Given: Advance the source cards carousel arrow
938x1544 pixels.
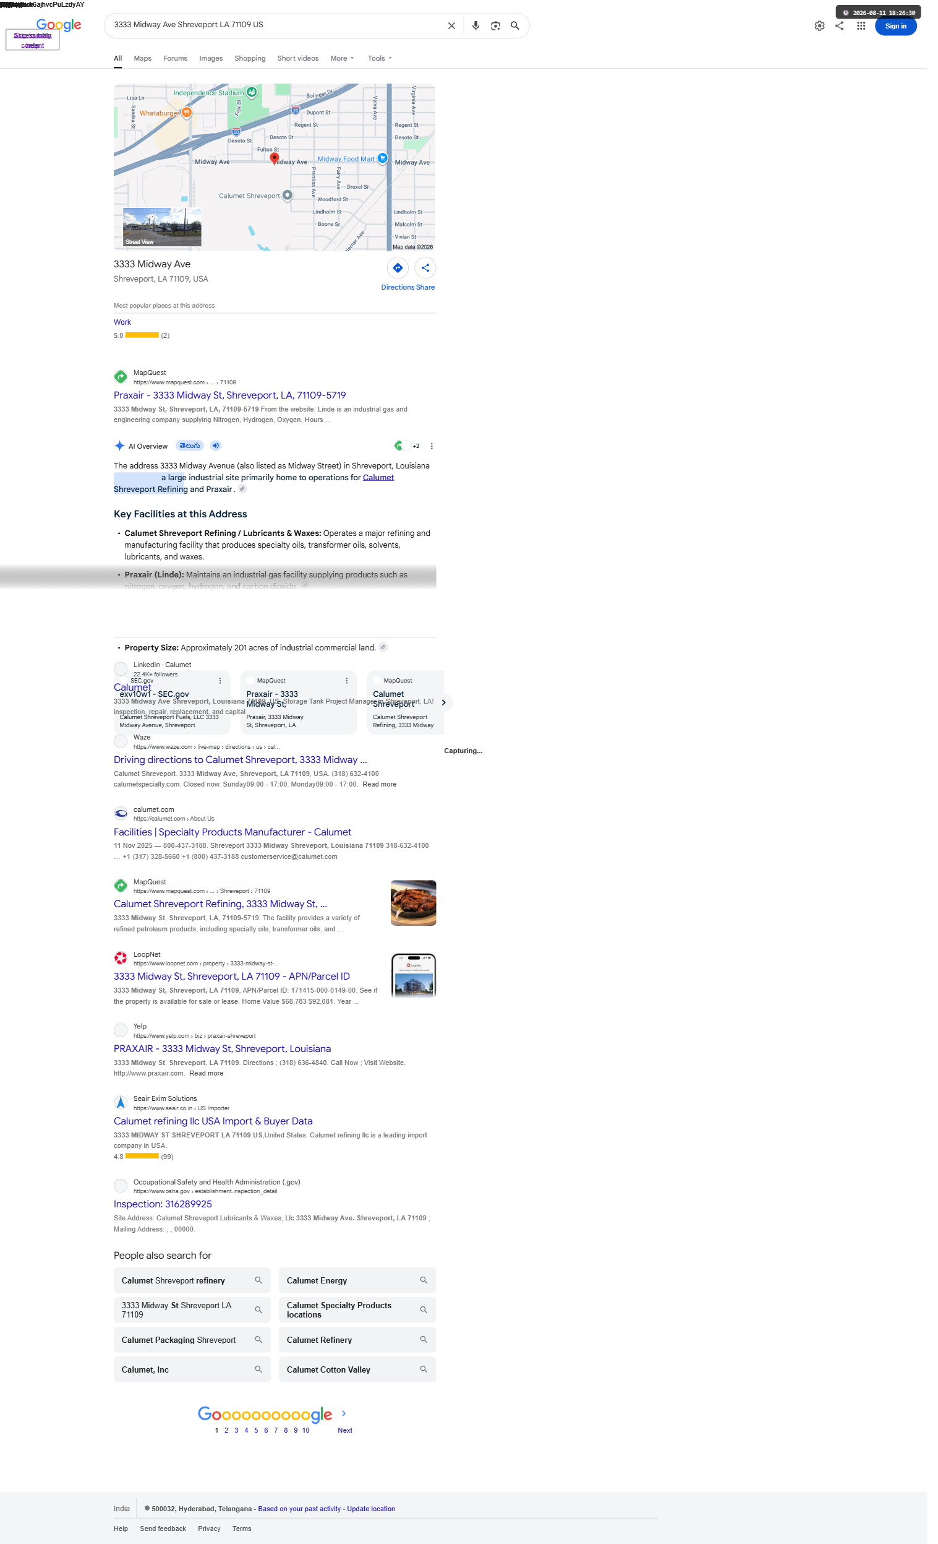Looking at the screenshot, I should [443, 702].
